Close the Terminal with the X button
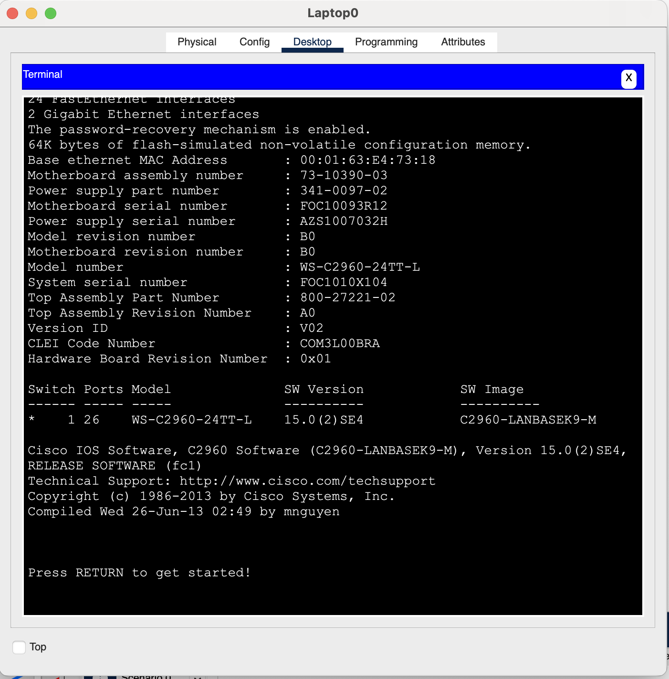The height and width of the screenshot is (679, 669). (x=628, y=78)
